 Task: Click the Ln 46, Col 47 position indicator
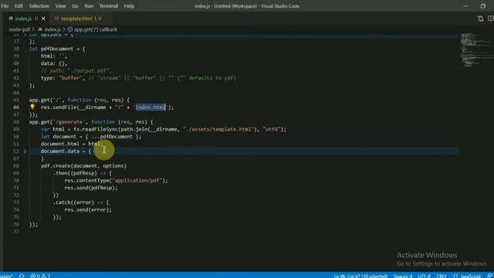tap(360, 276)
